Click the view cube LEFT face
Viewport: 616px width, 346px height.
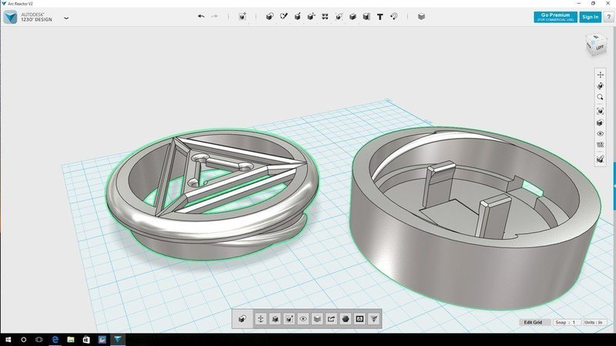[x=600, y=48]
